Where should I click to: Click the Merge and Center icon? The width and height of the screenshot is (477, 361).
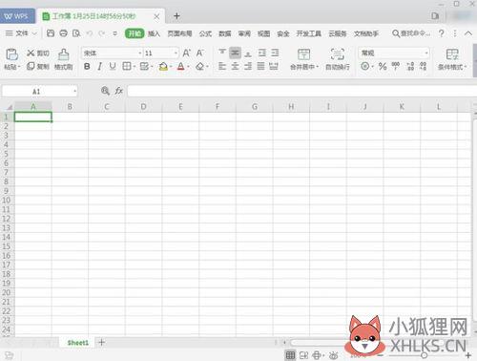[303, 54]
